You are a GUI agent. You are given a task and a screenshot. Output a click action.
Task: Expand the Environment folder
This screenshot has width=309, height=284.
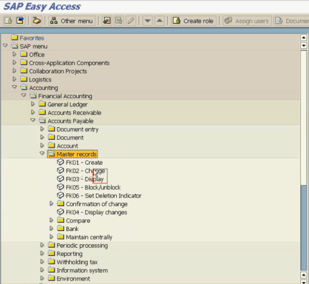(x=42, y=278)
